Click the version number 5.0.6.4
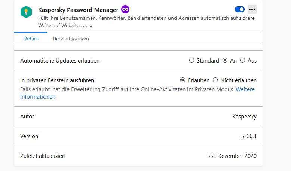 click(x=249, y=136)
